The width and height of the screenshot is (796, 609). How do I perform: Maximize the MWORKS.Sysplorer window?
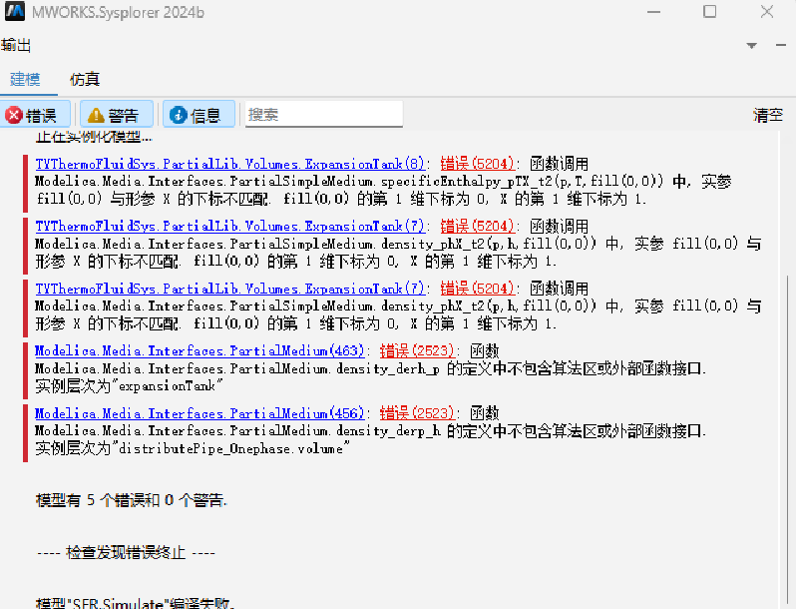[x=709, y=12]
